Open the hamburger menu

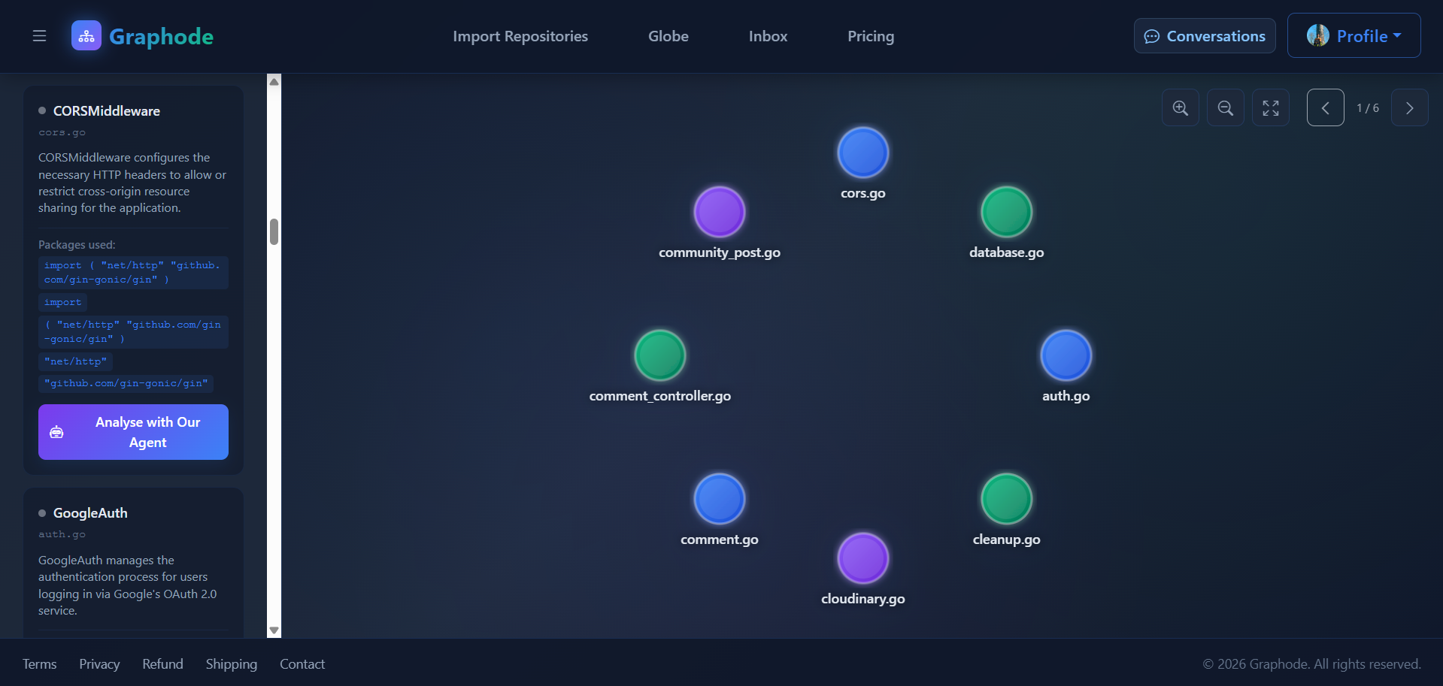click(x=39, y=35)
